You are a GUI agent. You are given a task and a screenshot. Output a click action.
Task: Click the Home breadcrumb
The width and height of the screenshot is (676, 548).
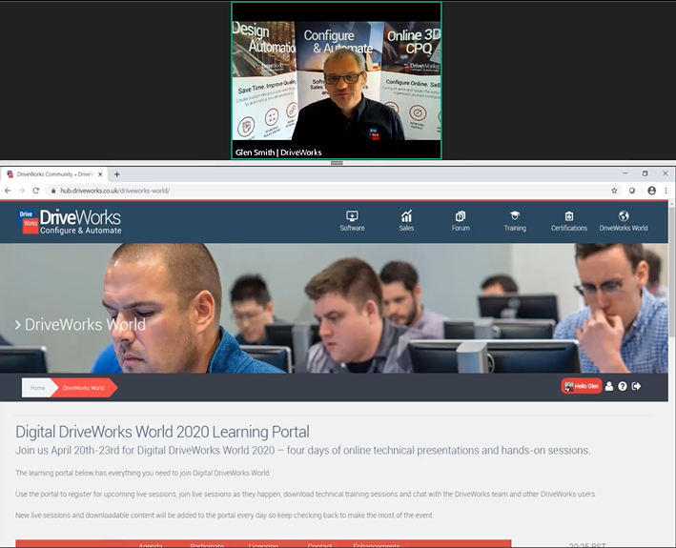click(x=37, y=388)
